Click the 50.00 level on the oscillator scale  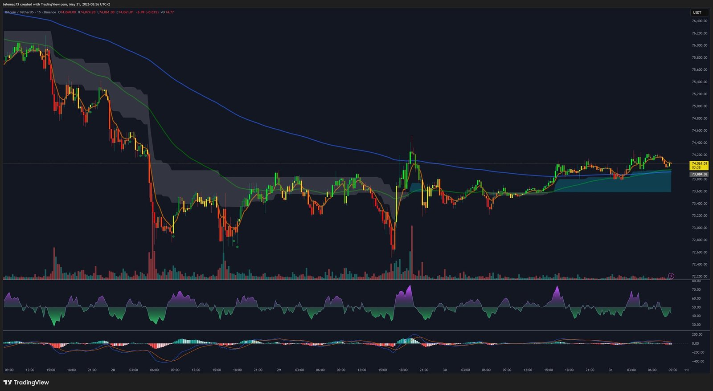pos(696,307)
